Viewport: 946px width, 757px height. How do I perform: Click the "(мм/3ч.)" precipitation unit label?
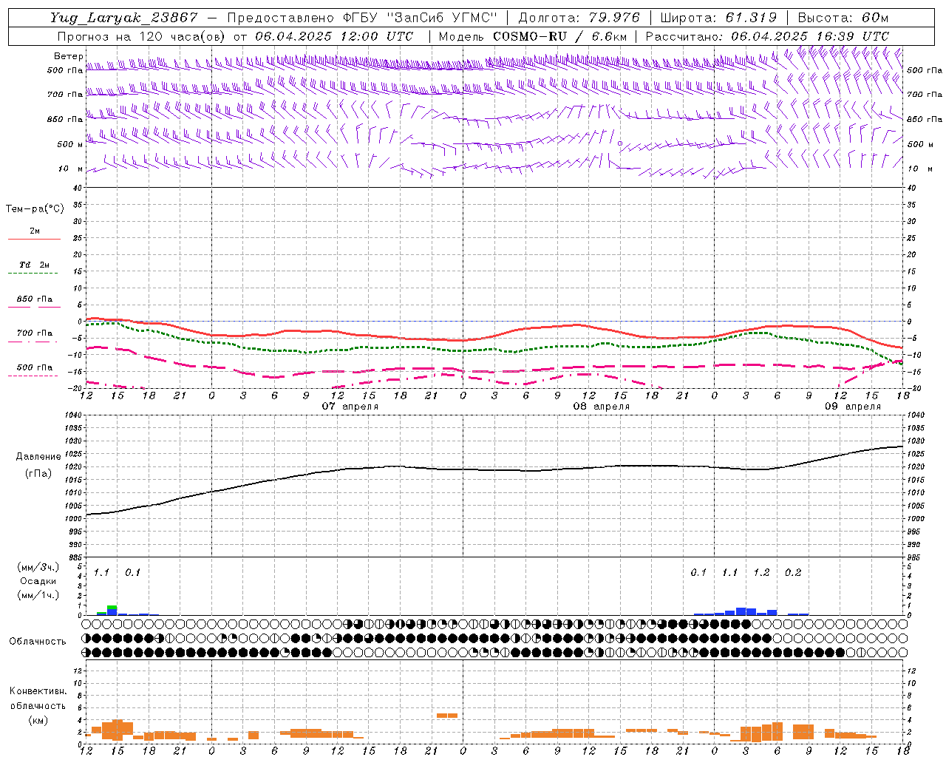click(x=38, y=567)
